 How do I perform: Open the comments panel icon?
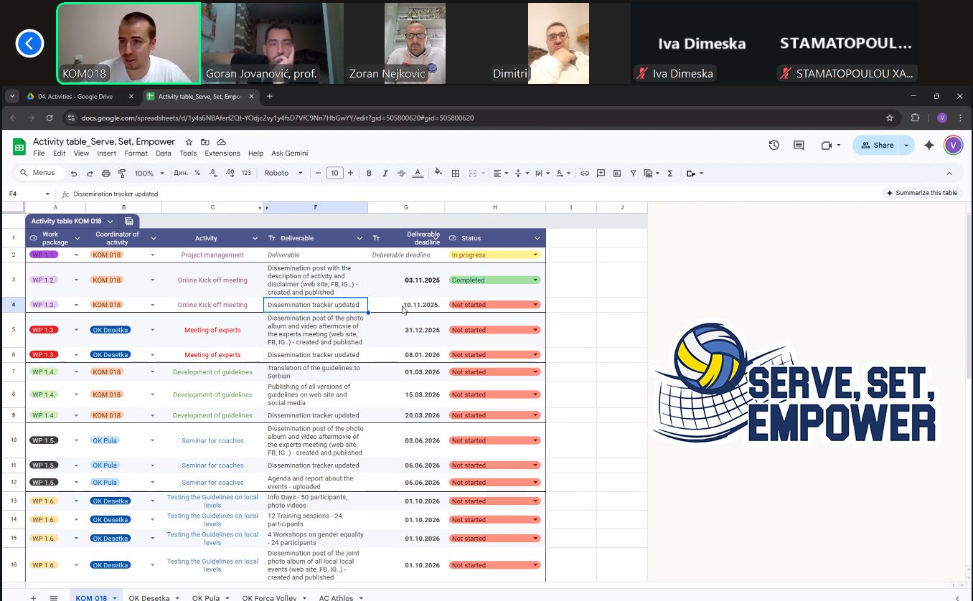click(799, 145)
